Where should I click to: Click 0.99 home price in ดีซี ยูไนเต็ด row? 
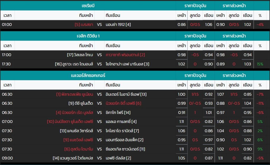pos(182,103)
